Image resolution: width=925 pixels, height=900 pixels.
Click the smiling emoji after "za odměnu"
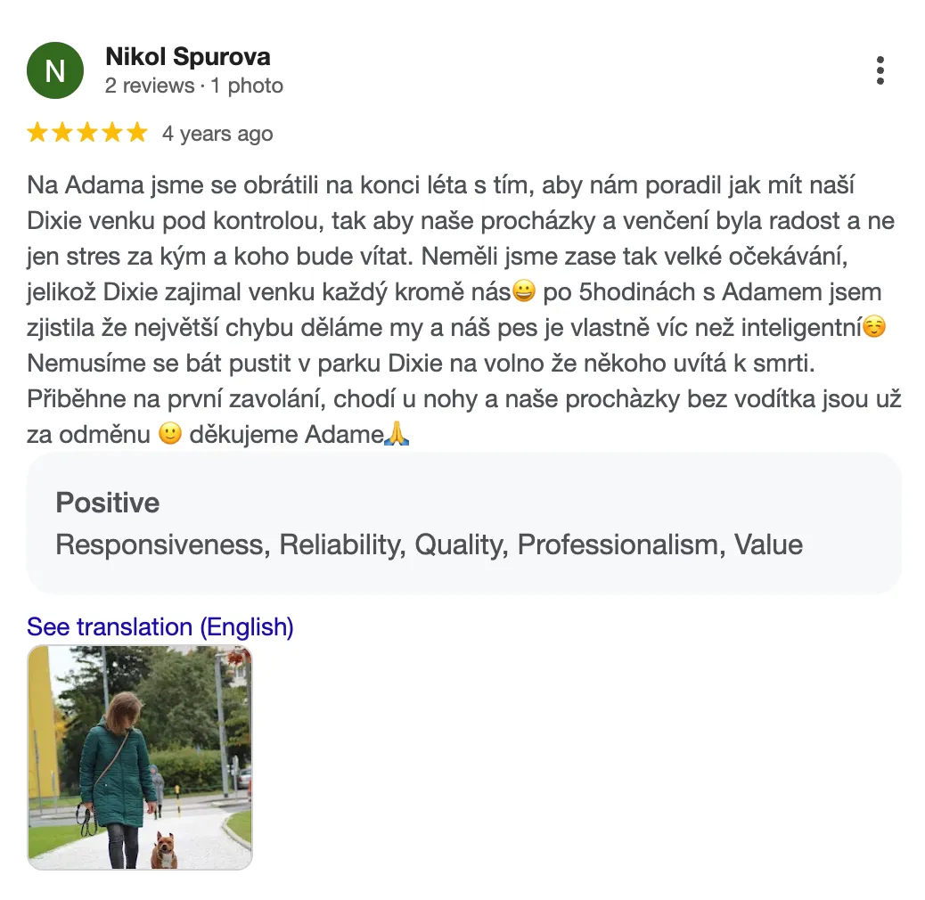pyautogui.click(x=169, y=436)
